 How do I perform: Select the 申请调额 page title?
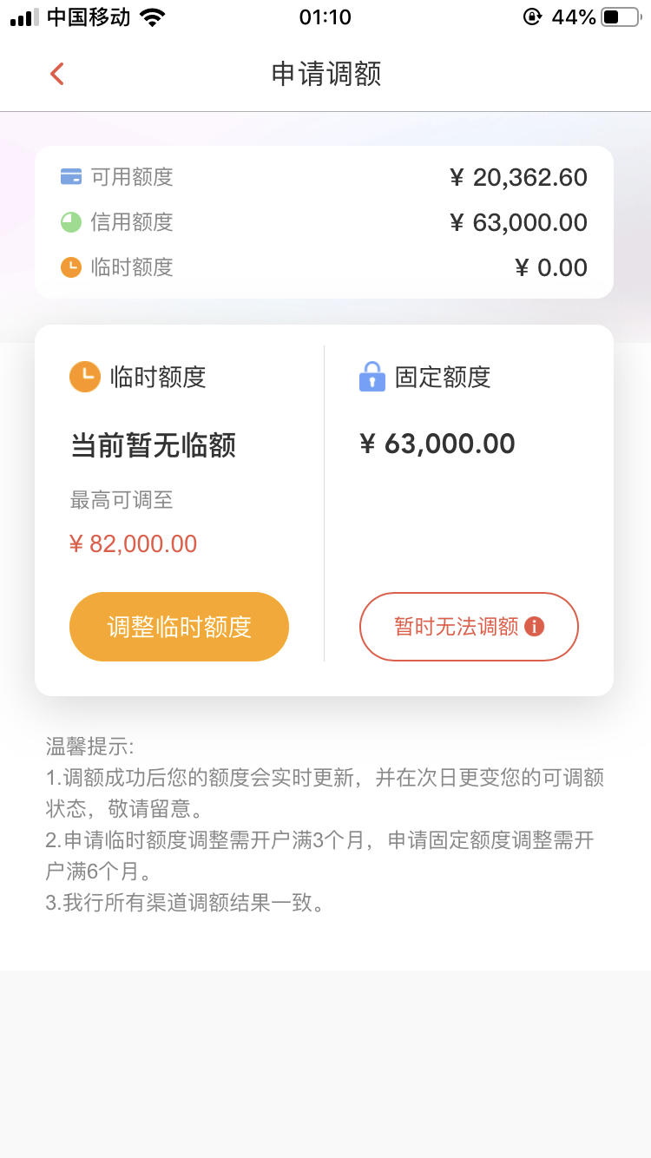[x=326, y=74]
